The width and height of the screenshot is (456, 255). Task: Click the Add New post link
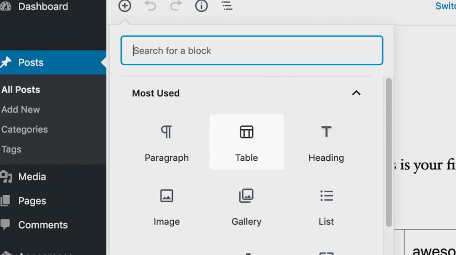point(21,109)
